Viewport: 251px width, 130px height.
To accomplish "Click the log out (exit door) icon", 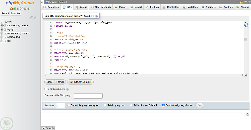I will pos(15,9).
